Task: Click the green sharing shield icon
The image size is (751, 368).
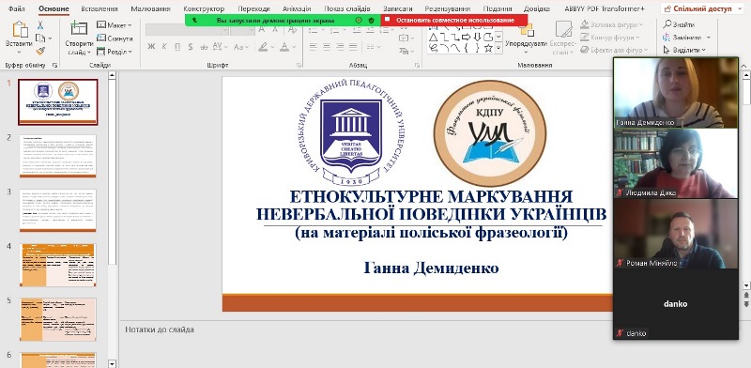Action: tap(371, 20)
